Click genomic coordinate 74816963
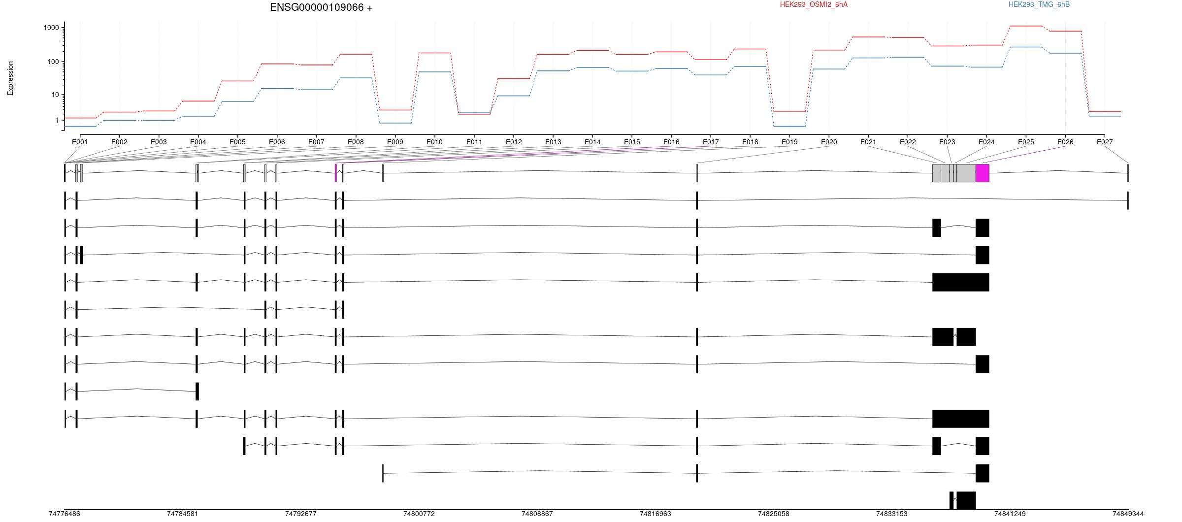The image size is (1182, 522). click(x=656, y=514)
